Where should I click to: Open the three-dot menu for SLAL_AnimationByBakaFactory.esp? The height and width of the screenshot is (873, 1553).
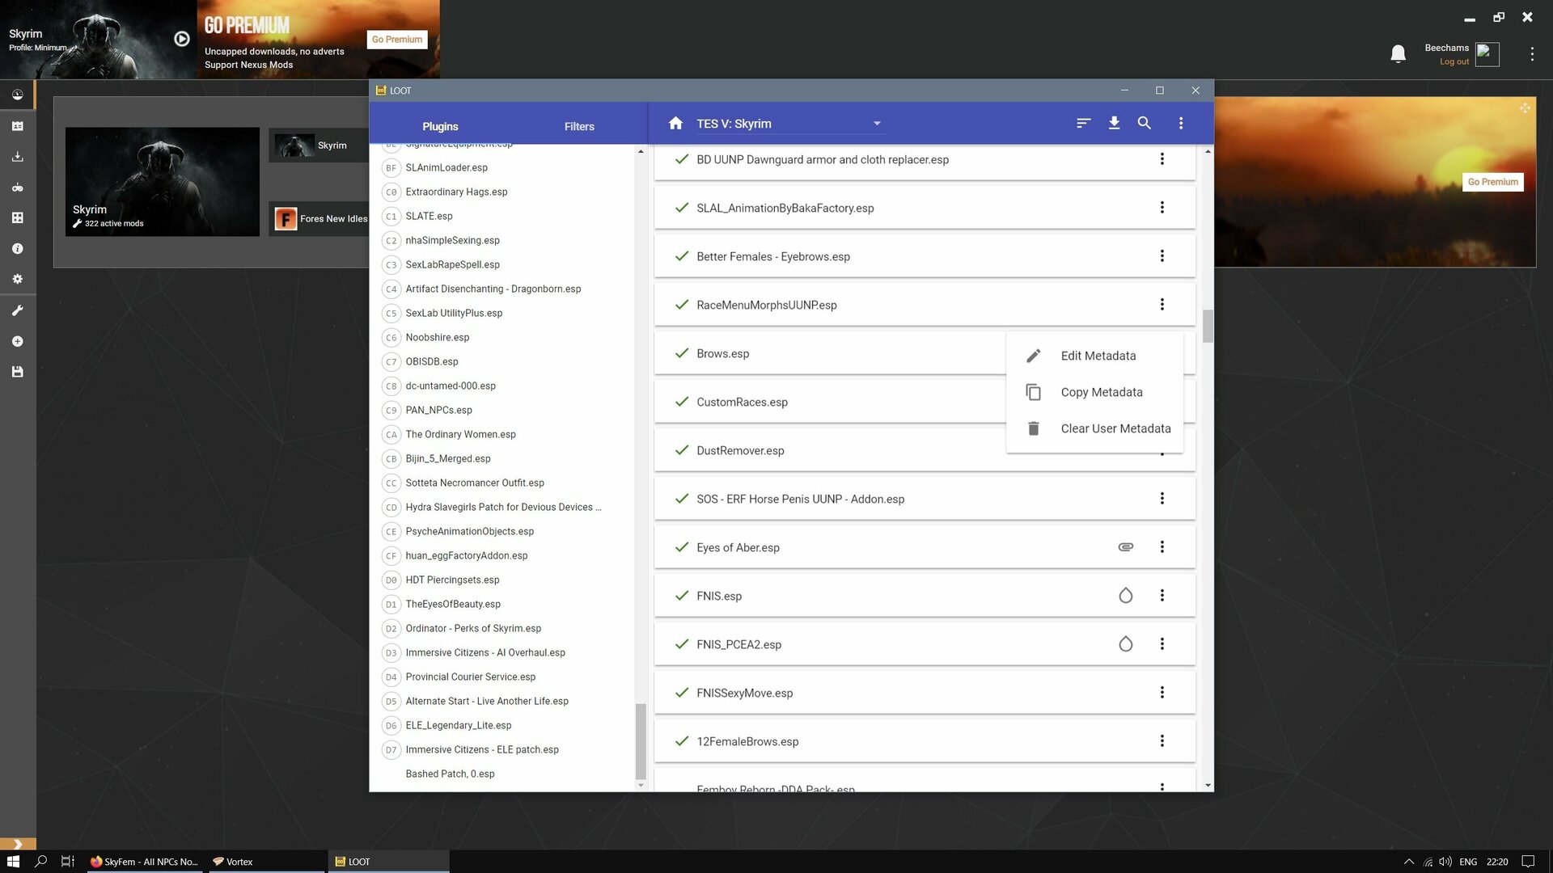tap(1162, 208)
